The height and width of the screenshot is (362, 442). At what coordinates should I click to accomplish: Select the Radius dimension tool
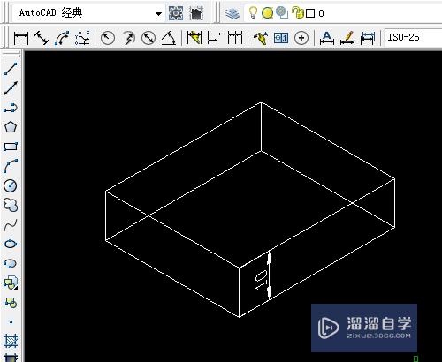point(108,38)
